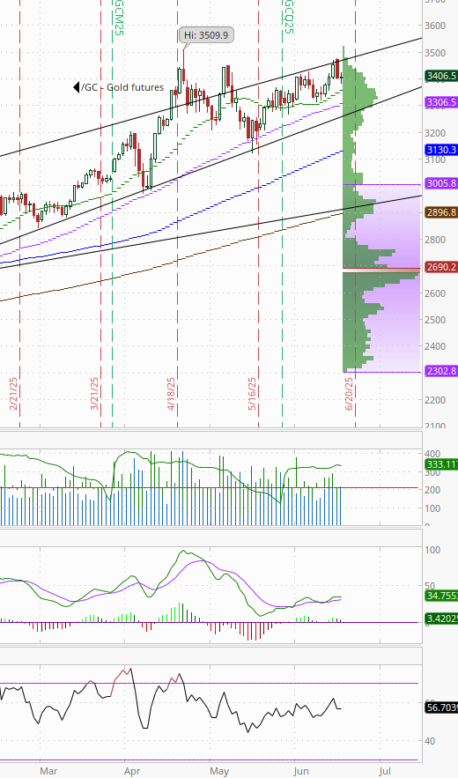This screenshot has width=458, height=778.
Task: Click the 3600 level on price axis
Action: click(435, 26)
